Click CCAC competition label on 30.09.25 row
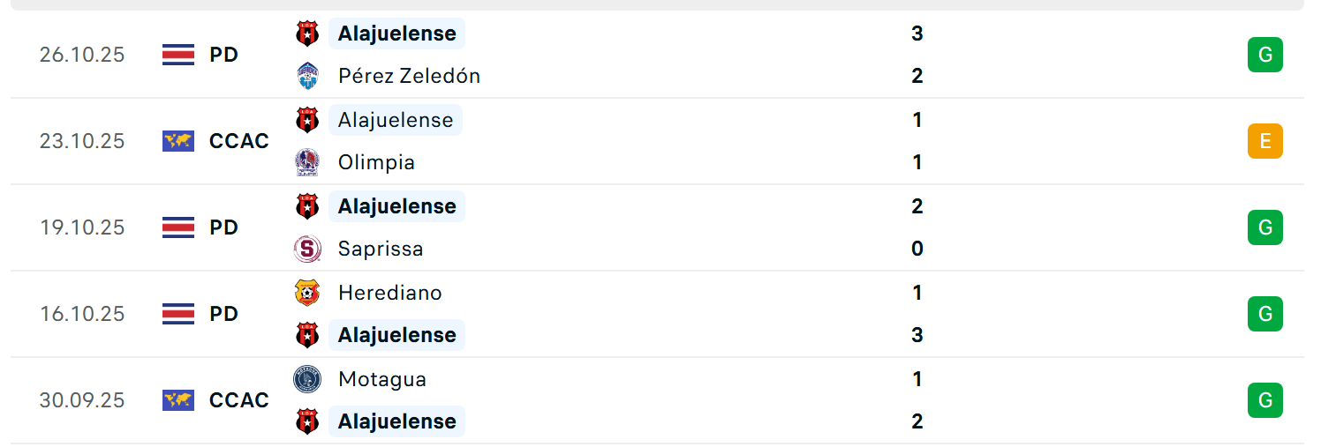The image size is (1321, 447). point(239,400)
